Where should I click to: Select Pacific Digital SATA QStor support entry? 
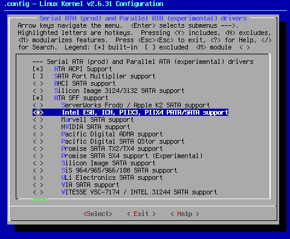[123, 141]
